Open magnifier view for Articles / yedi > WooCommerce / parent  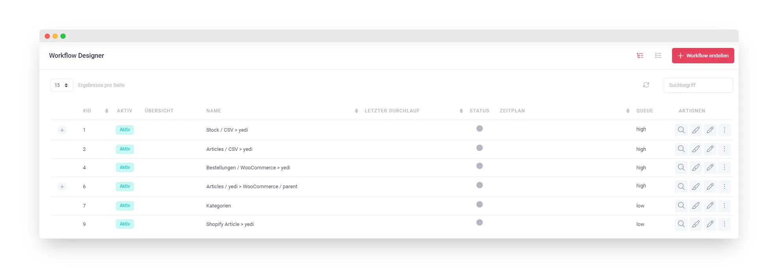click(x=681, y=186)
